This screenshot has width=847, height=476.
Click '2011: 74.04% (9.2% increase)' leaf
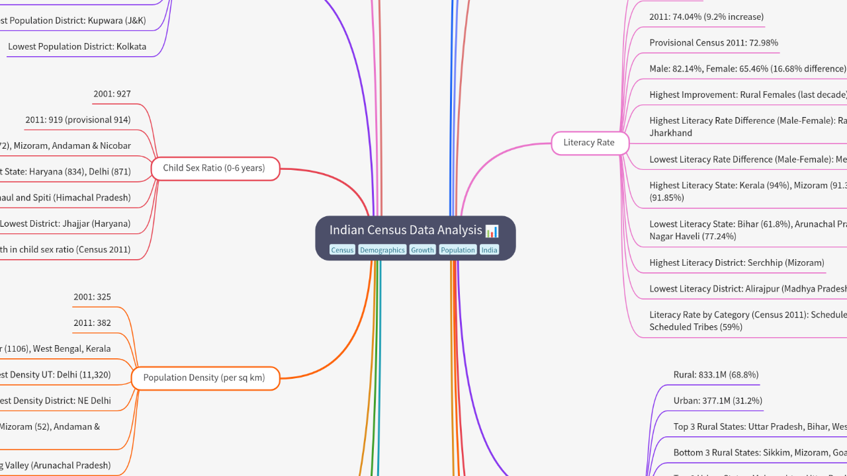click(706, 17)
